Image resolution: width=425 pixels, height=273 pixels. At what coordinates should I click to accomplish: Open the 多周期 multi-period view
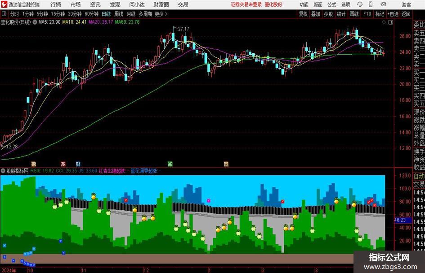pos(145,14)
